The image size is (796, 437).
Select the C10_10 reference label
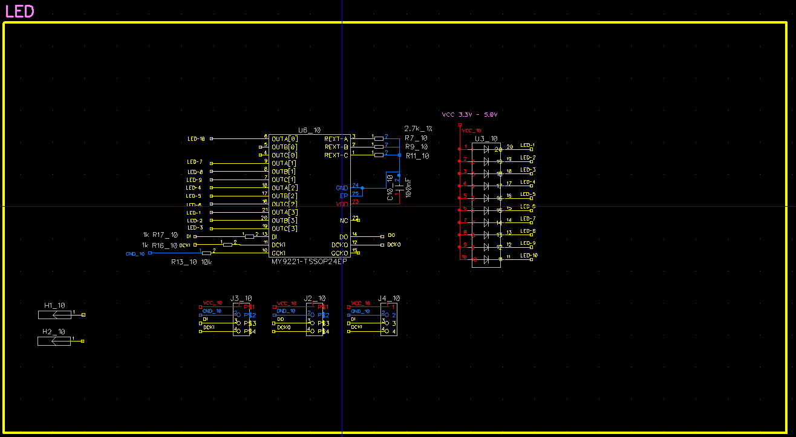[390, 187]
